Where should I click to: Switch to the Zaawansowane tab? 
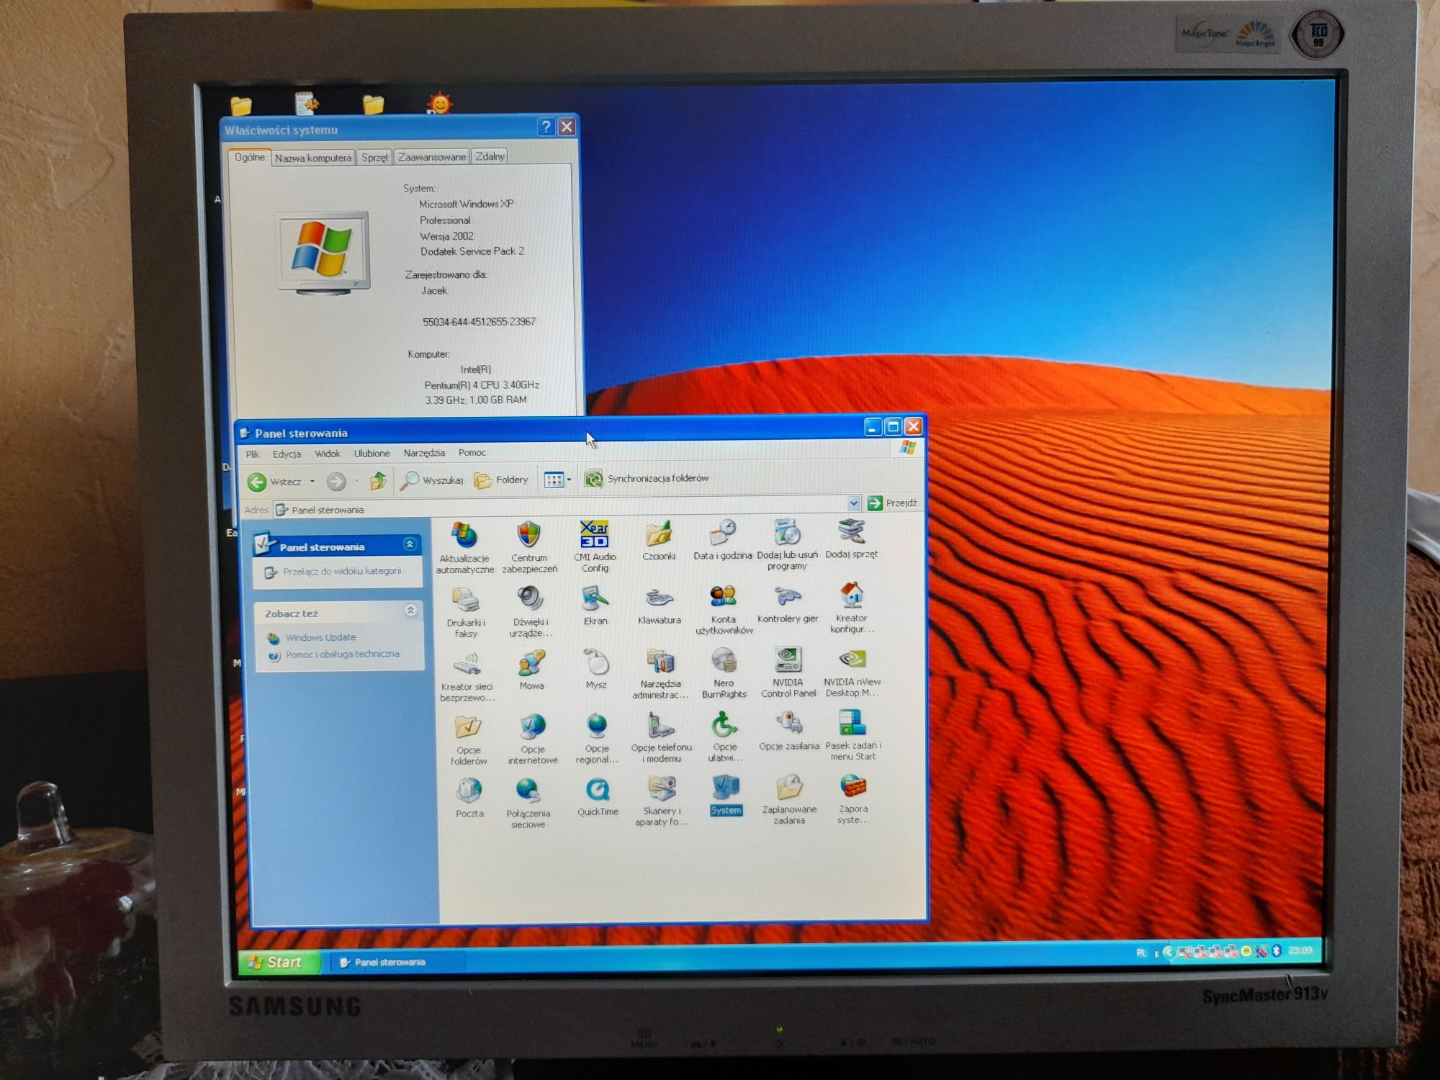pos(432,156)
